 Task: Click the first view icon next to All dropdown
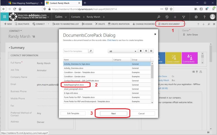coord(141,51)
